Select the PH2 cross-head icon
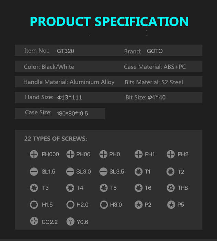The width and height of the screenshot is (217, 241). point(171,154)
